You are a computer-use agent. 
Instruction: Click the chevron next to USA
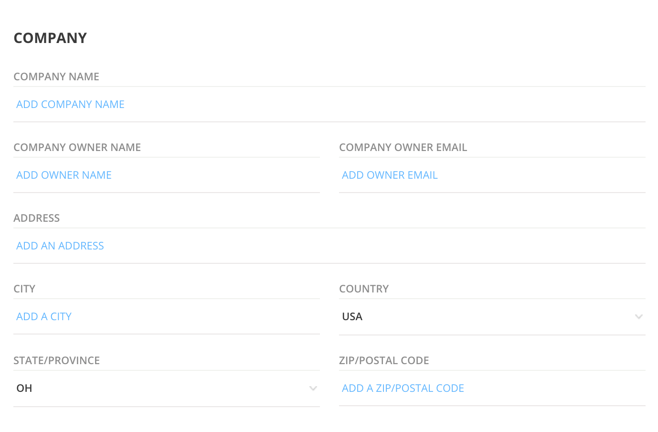point(639,316)
